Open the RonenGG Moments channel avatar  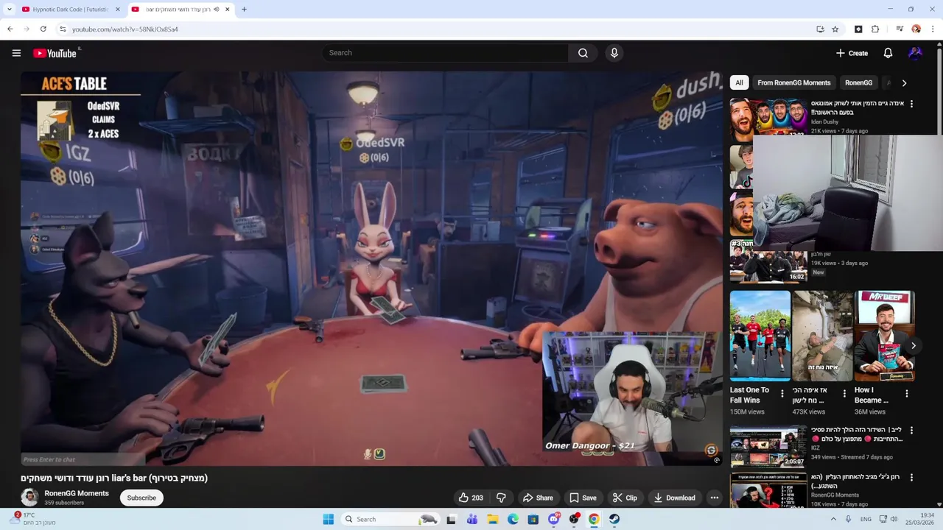[29, 498]
